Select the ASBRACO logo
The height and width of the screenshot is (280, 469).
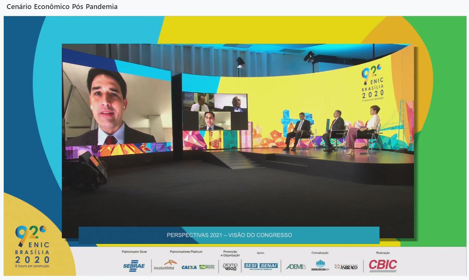(x=346, y=267)
